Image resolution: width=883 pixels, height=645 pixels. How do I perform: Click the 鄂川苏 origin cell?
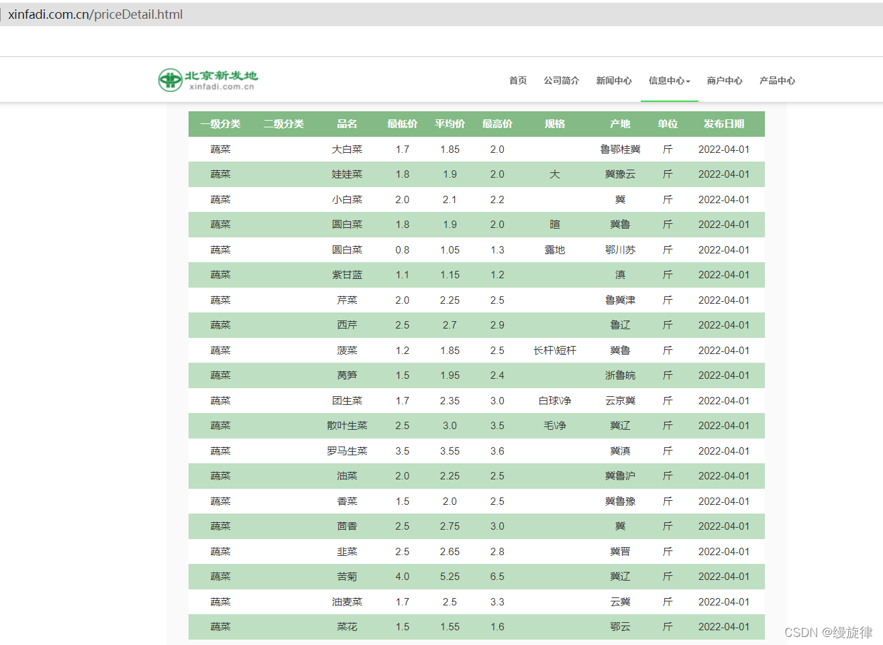[620, 250]
